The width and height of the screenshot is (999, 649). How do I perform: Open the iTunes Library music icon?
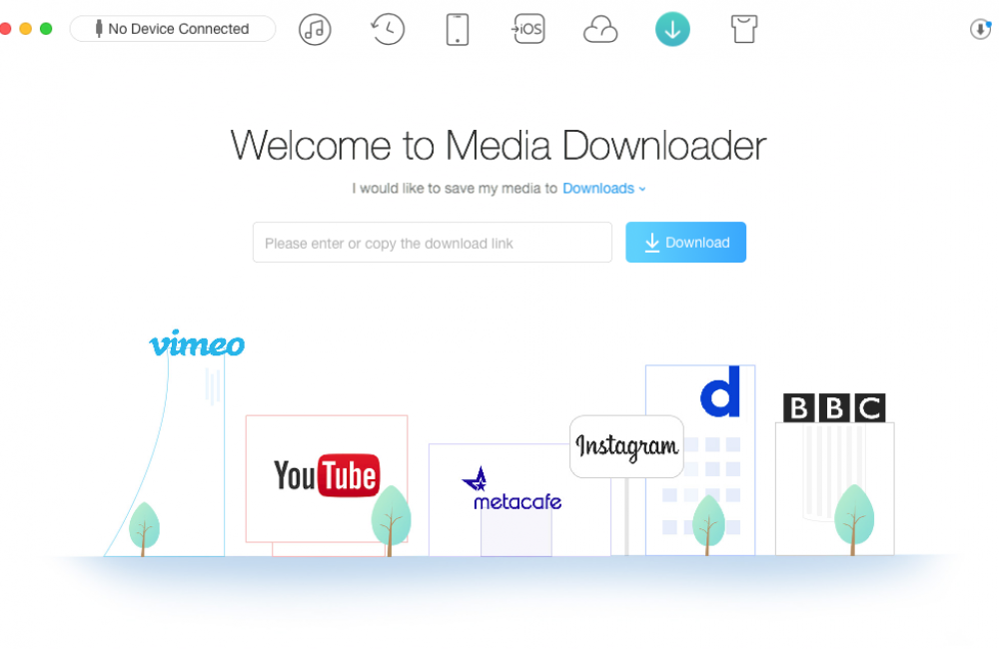[x=315, y=29]
